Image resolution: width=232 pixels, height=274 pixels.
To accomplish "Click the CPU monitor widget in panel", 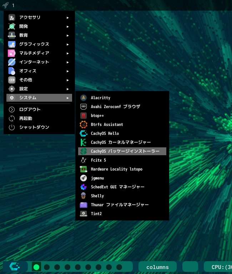I will 218,267.
